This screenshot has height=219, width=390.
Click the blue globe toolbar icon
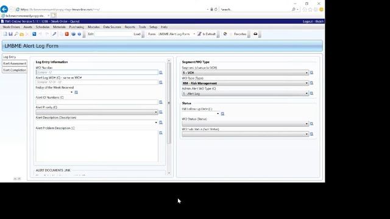click(x=73, y=34)
